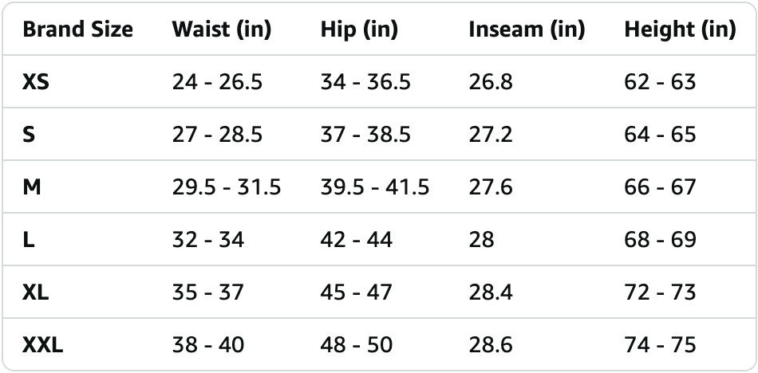Select the XXL size row label

coord(43,345)
